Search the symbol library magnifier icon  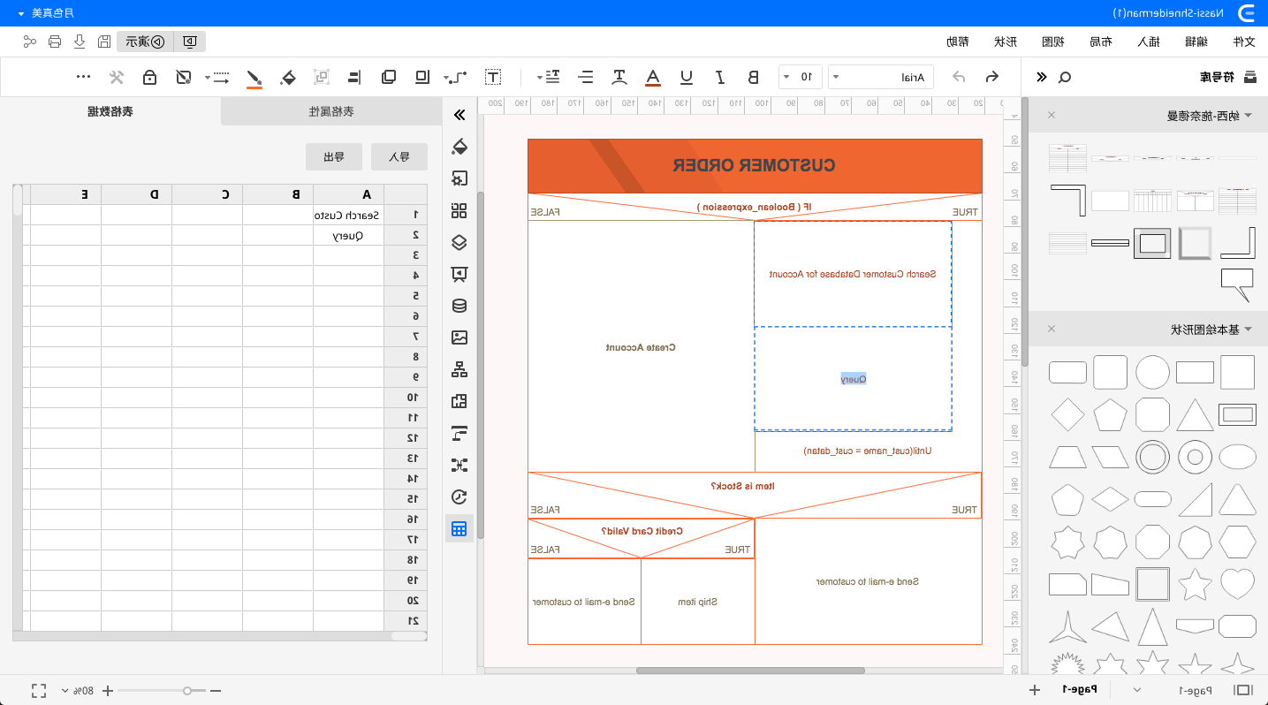click(x=1065, y=77)
